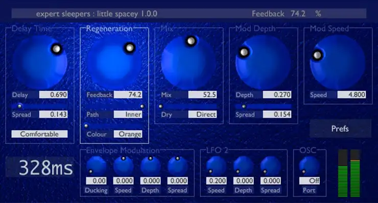Click the Mod Speed value field 4.800

(351, 95)
